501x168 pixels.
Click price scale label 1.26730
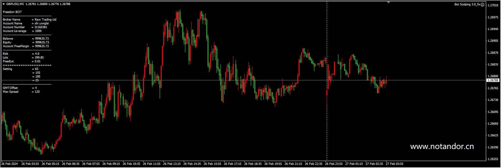[x=493, y=100]
